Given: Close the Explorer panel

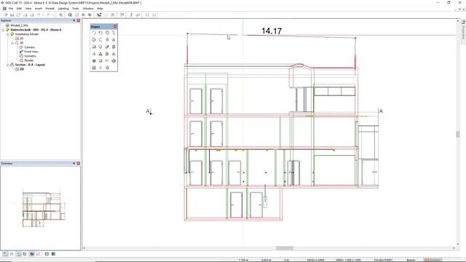Looking at the screenshot, I should (79, 20).
